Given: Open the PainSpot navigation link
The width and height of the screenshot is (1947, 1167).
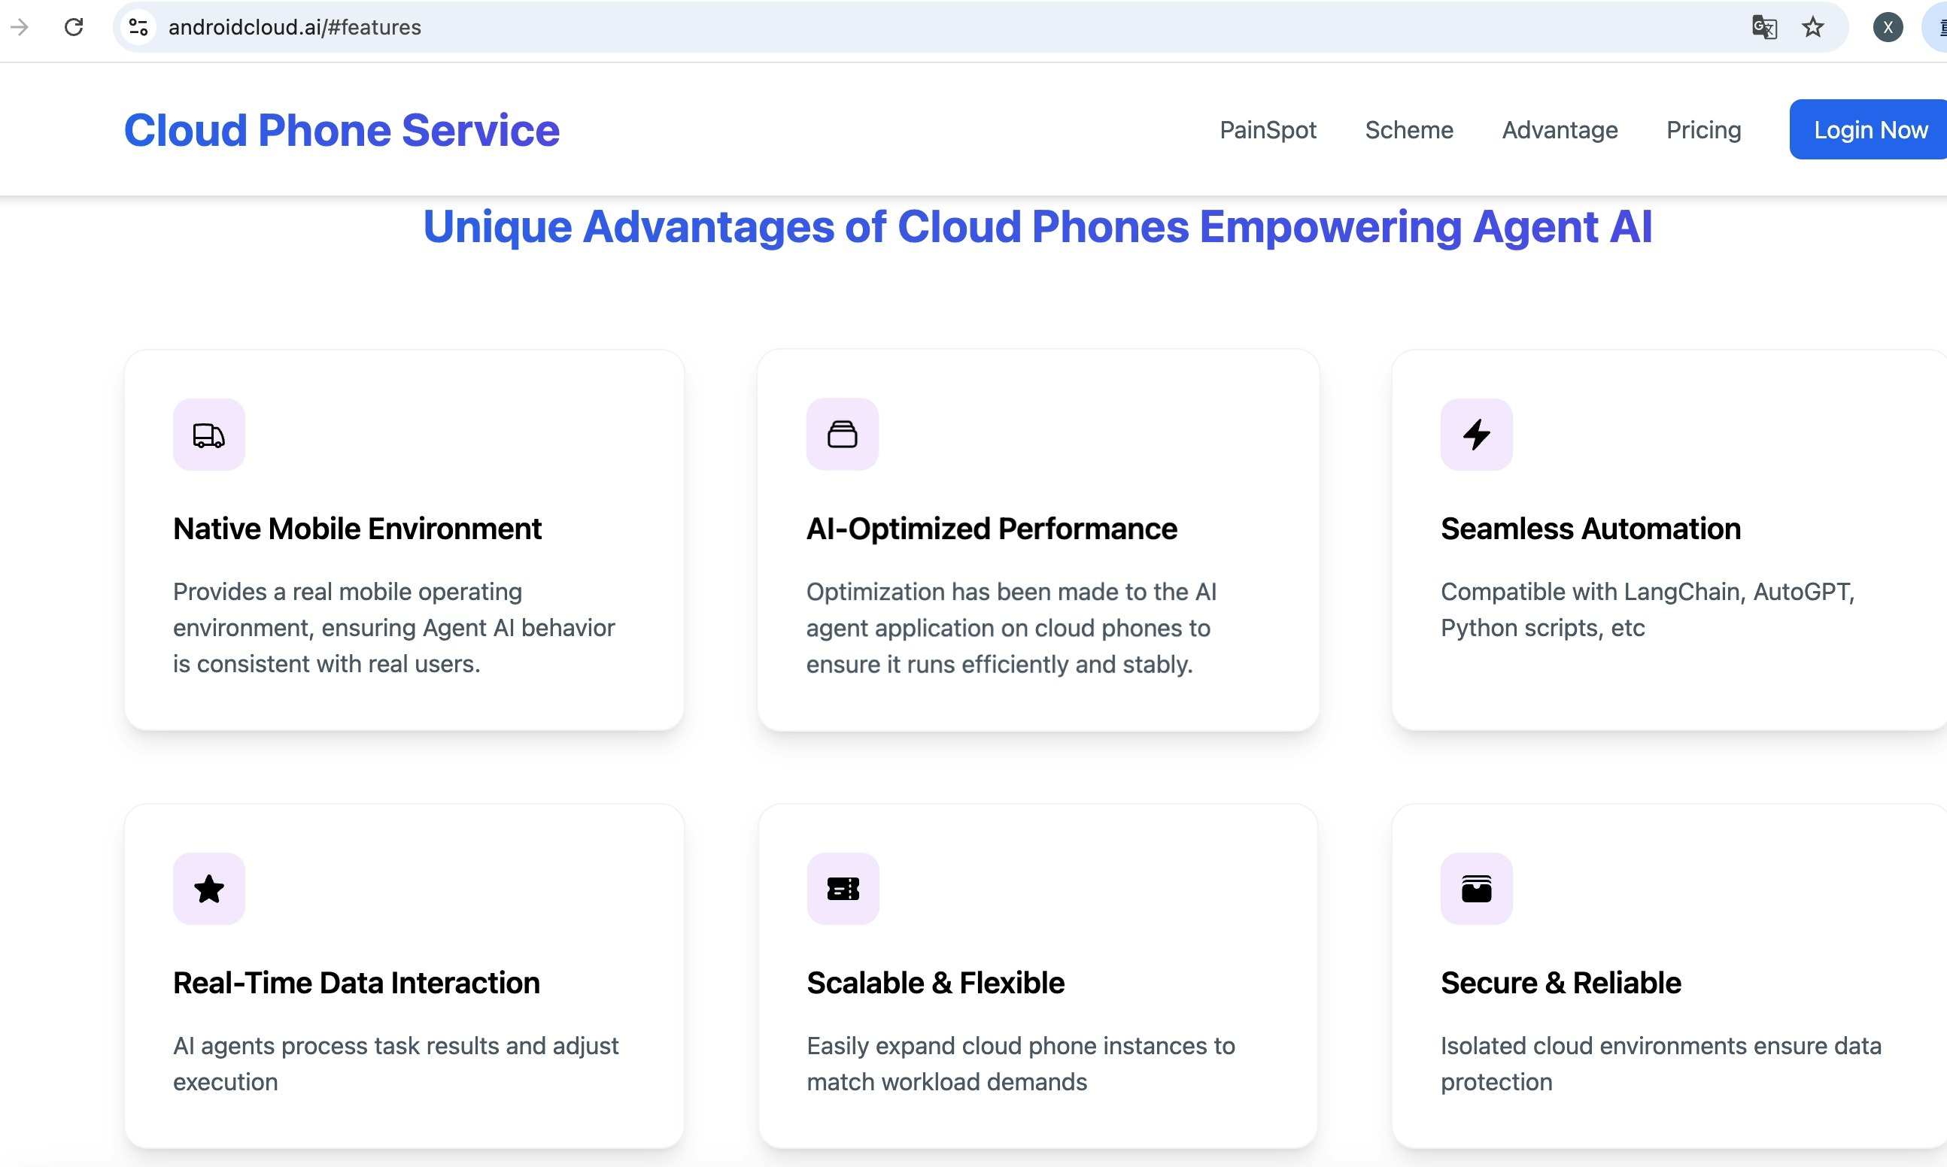Looking at the screenshot, I should click(1268, 130).
